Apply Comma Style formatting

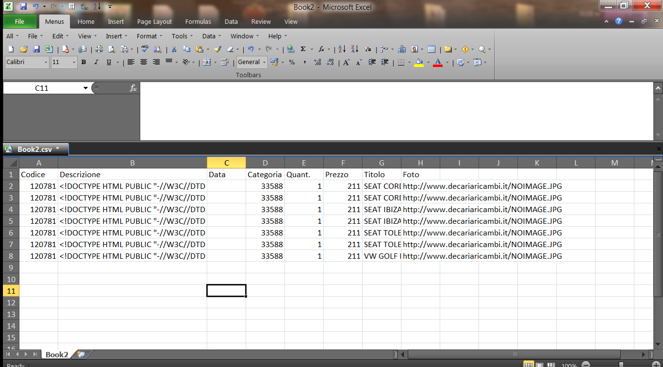tap(304, 62)
